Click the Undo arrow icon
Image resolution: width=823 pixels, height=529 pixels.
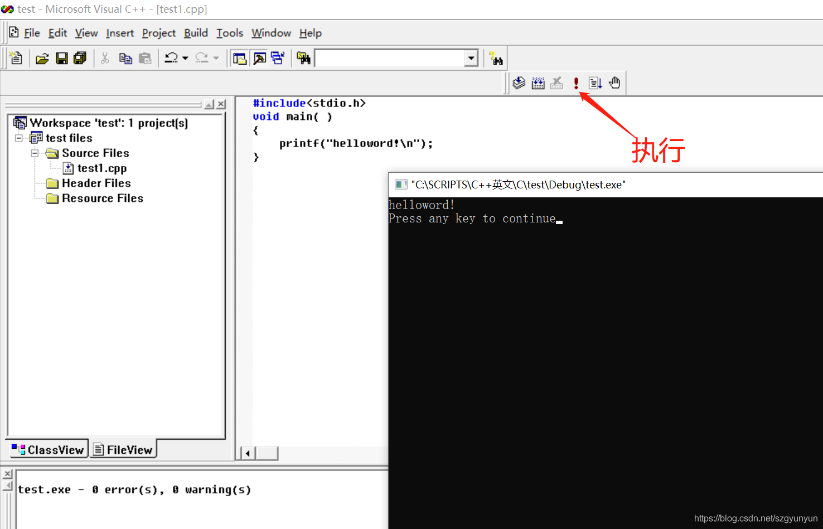(171, 58)
